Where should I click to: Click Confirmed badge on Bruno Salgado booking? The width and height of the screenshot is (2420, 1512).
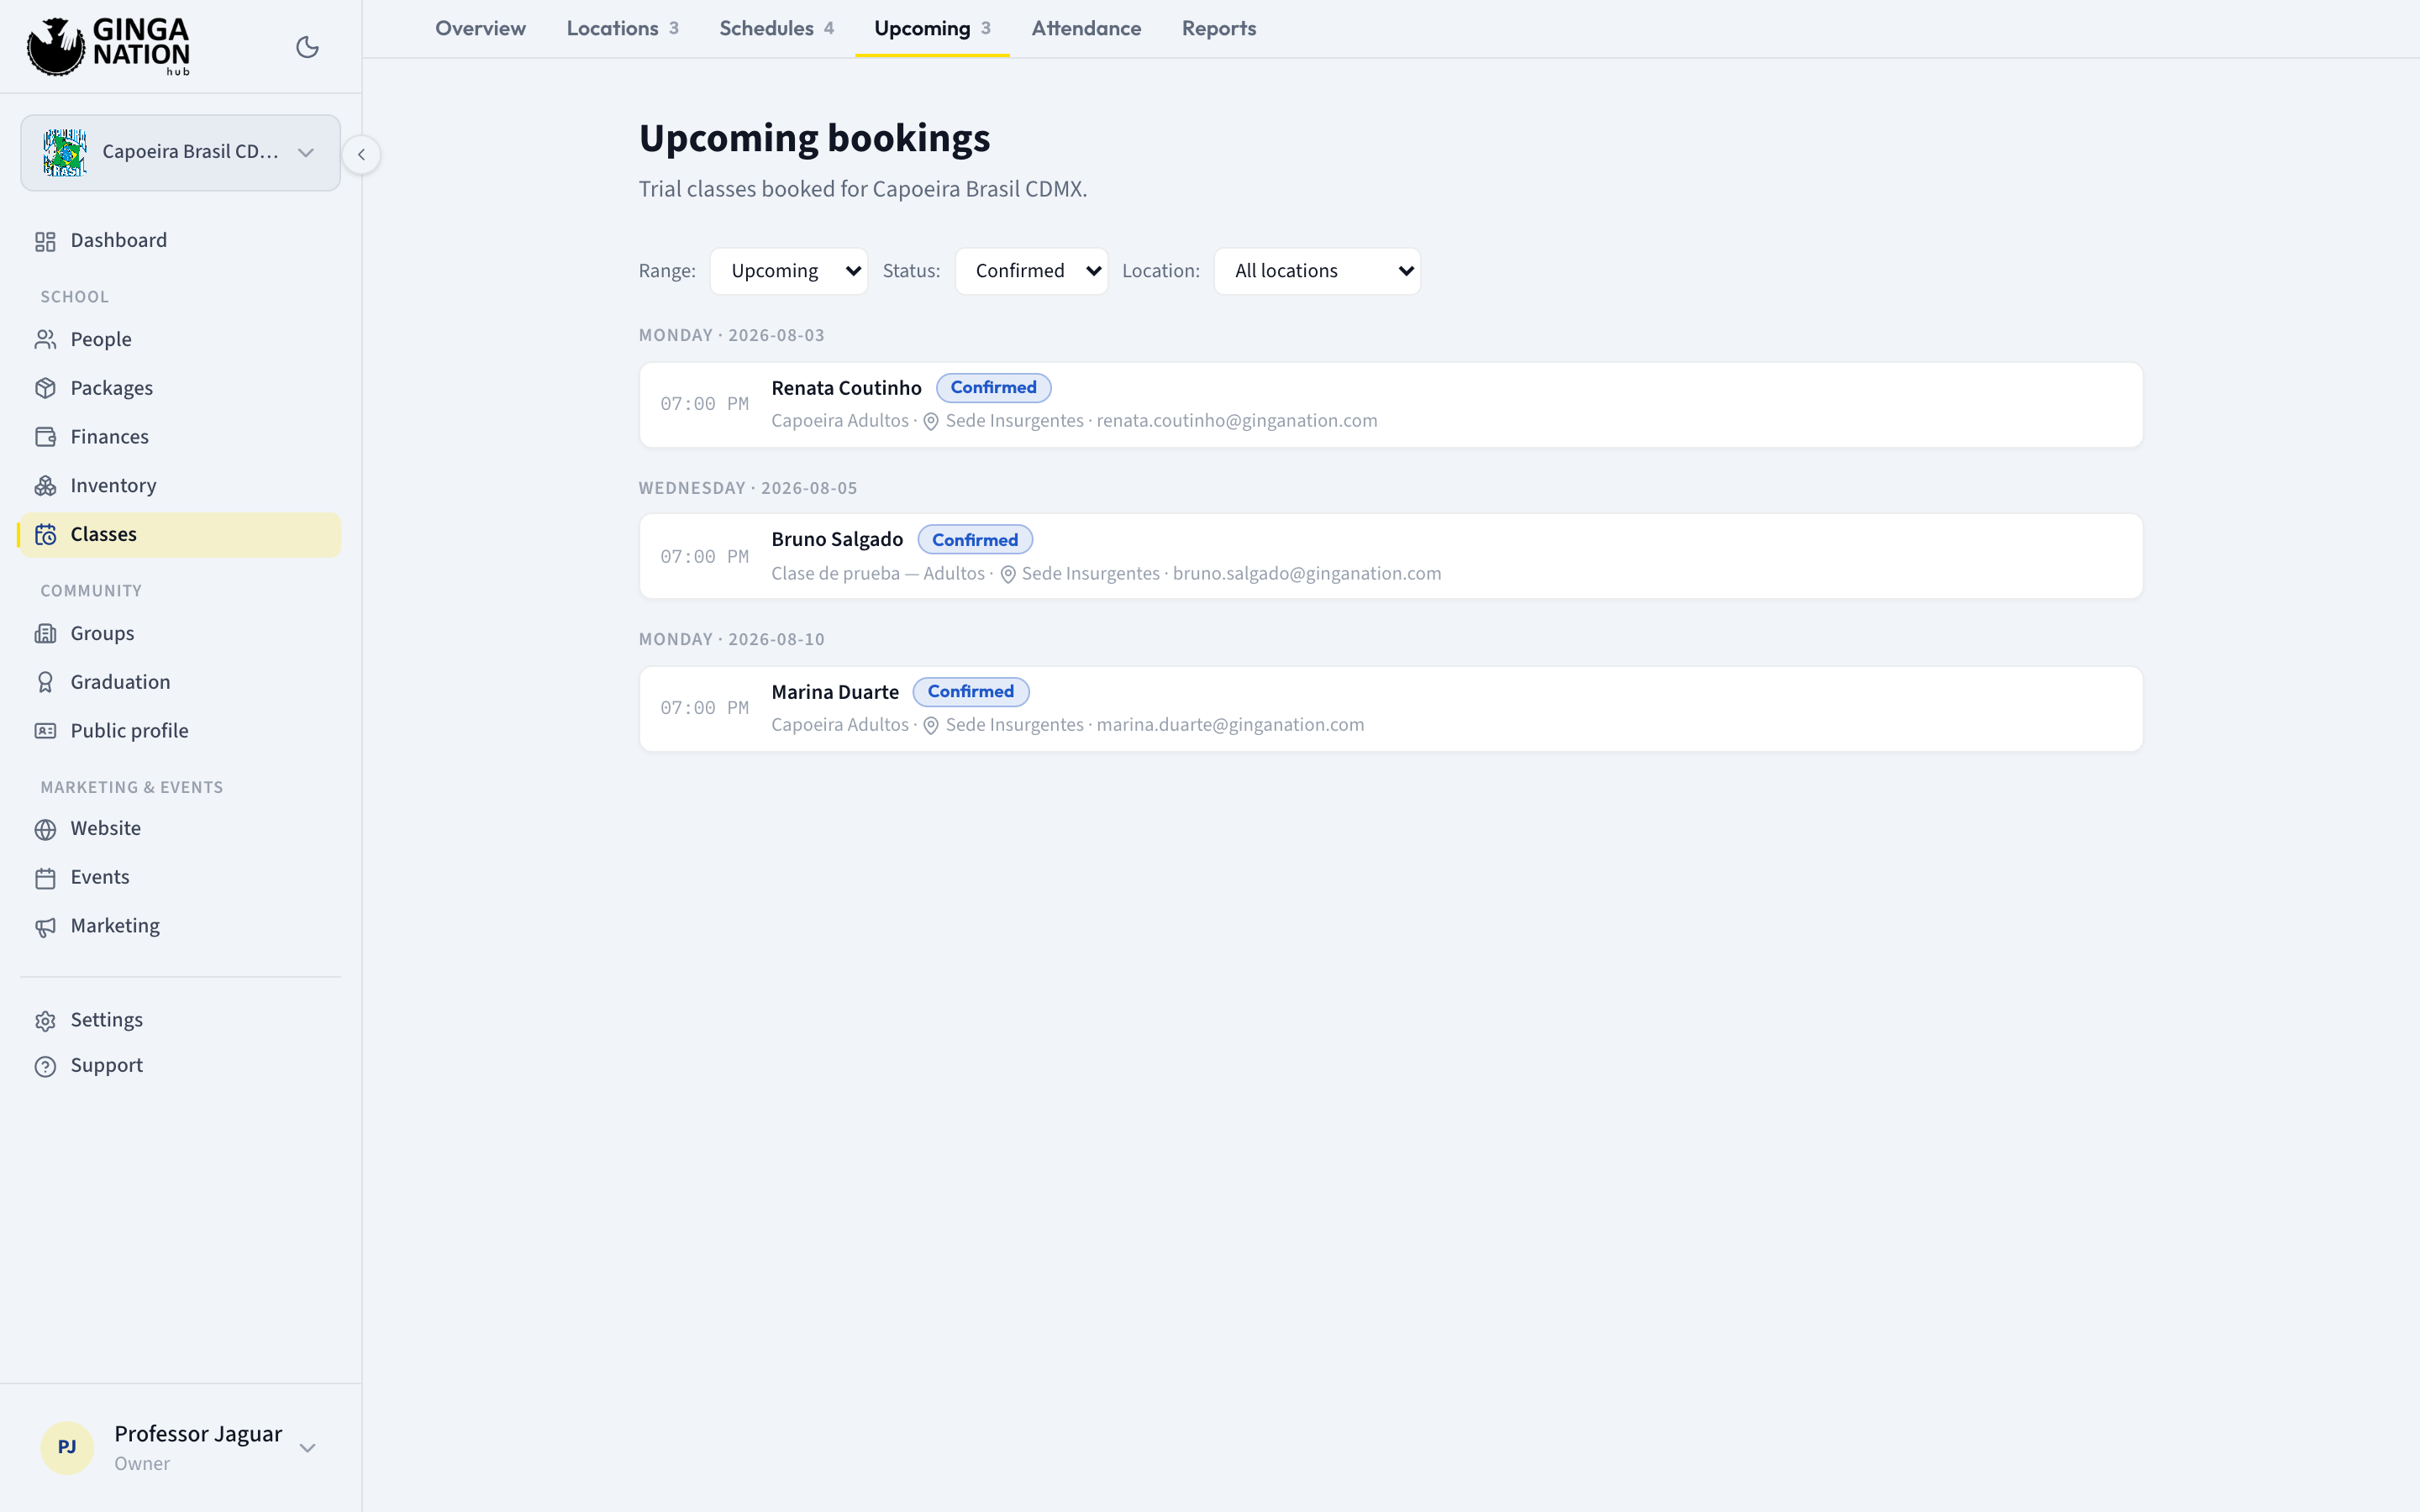(975, 540)
